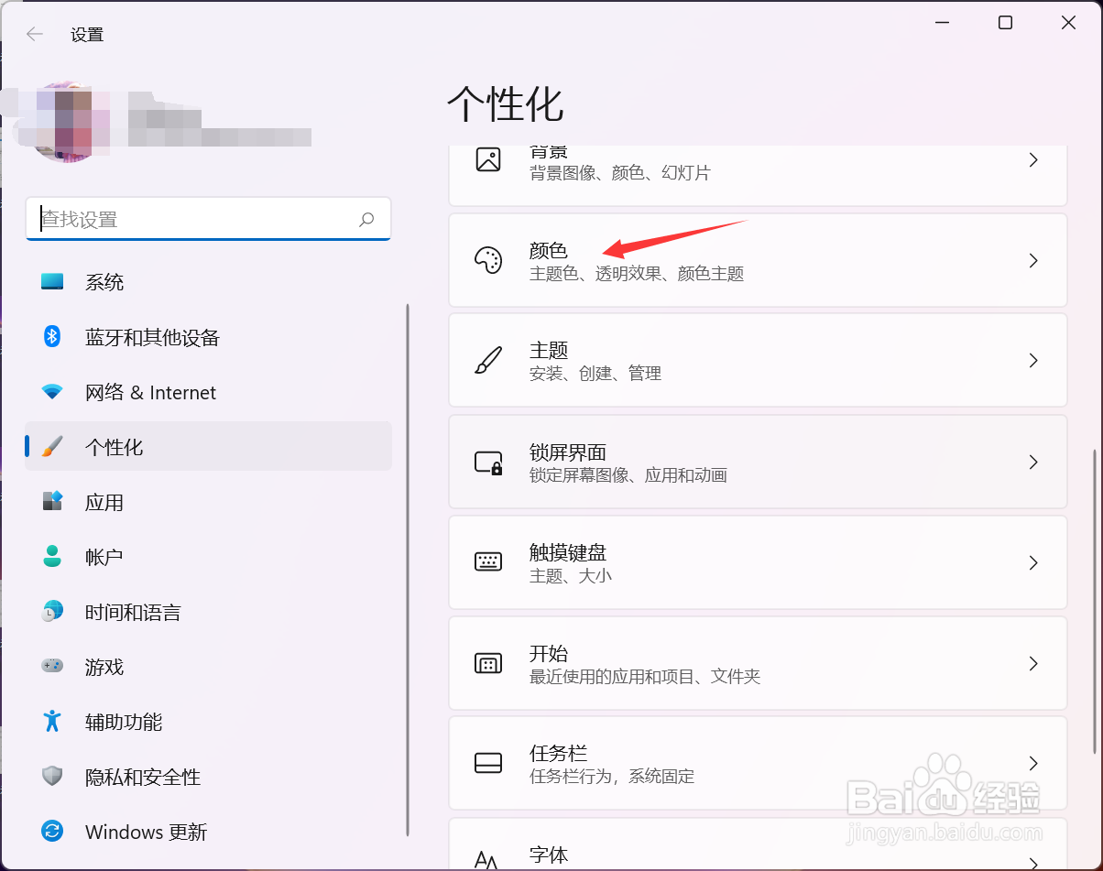Expand 任务栏 settings via its chevron
This screenshot has height=871, width=1103.
pos(1033,763)
